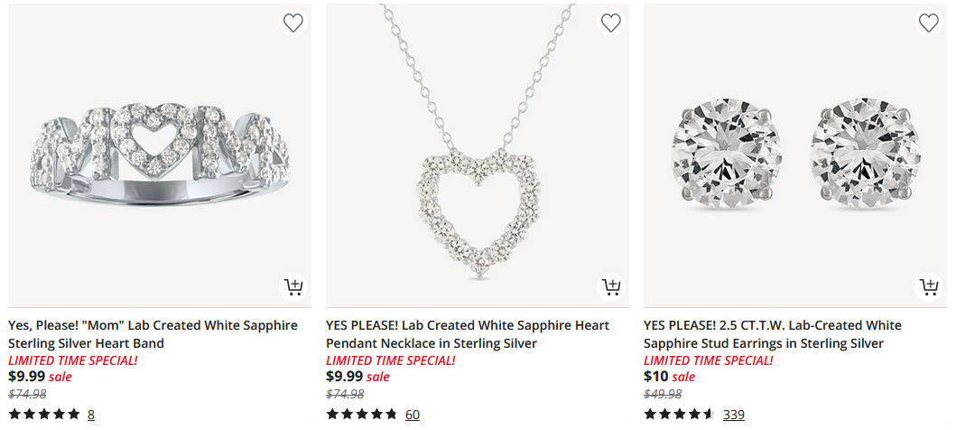View the 8 reviews for Mom band

(91, 415)
